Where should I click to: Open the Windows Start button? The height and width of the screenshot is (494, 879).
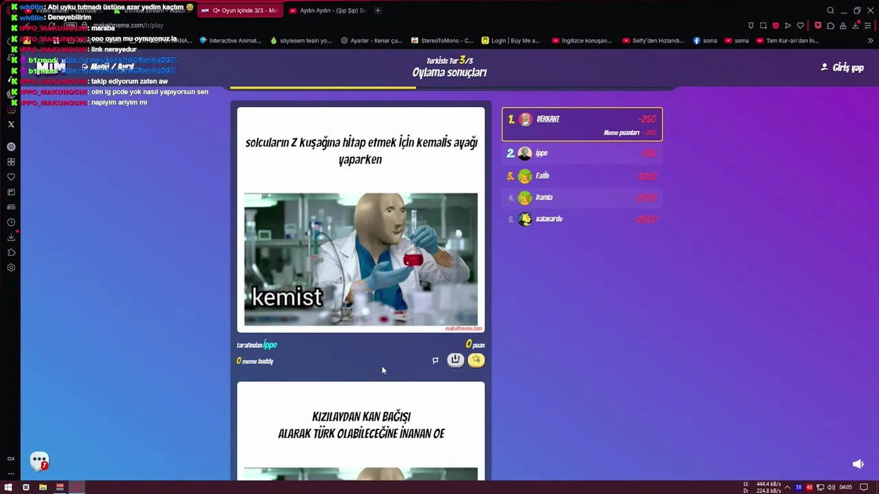click(x=8, y=487)
